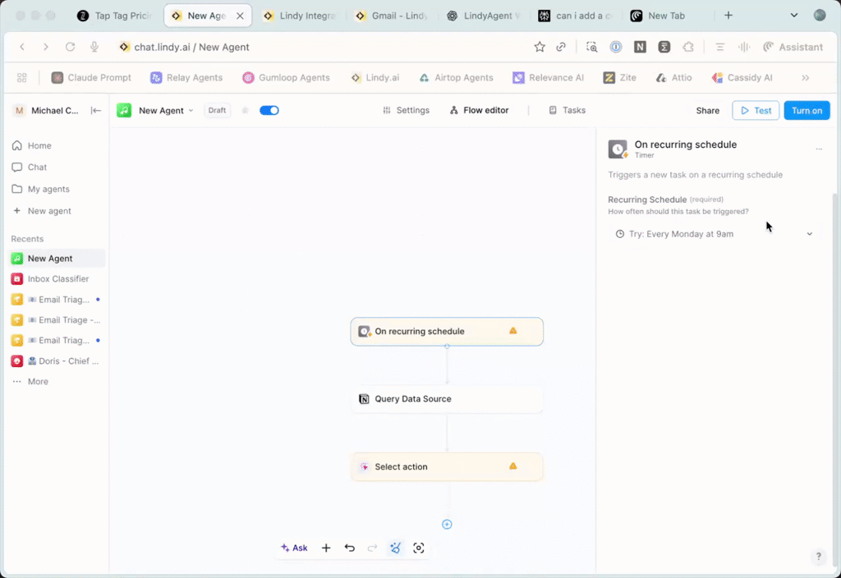Click the Notion extension icon in browser toolbar
This screenshot has width=841, height=578.
(640, 47)
